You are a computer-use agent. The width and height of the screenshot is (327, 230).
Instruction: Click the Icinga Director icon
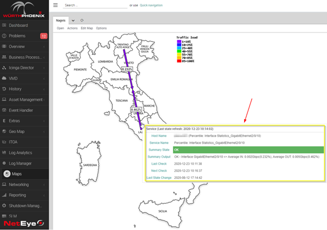tap(4, 67)
